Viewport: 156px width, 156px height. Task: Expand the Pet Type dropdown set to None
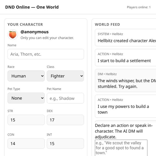tap(26, 98)
